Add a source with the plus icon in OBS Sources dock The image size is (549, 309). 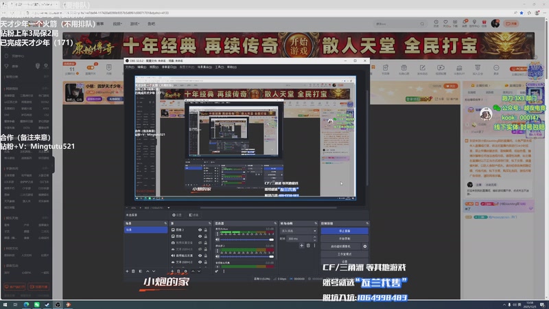pyautogui.click(x=172, y=271)
